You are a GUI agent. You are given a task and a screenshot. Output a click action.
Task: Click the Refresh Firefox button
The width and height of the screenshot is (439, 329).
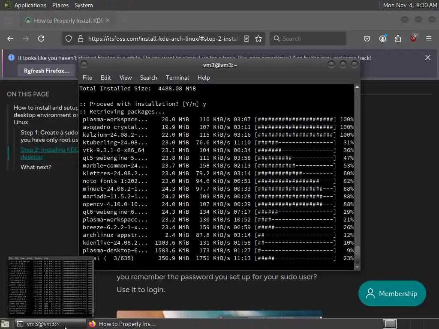pyautogui.click(x=47, y=71)
